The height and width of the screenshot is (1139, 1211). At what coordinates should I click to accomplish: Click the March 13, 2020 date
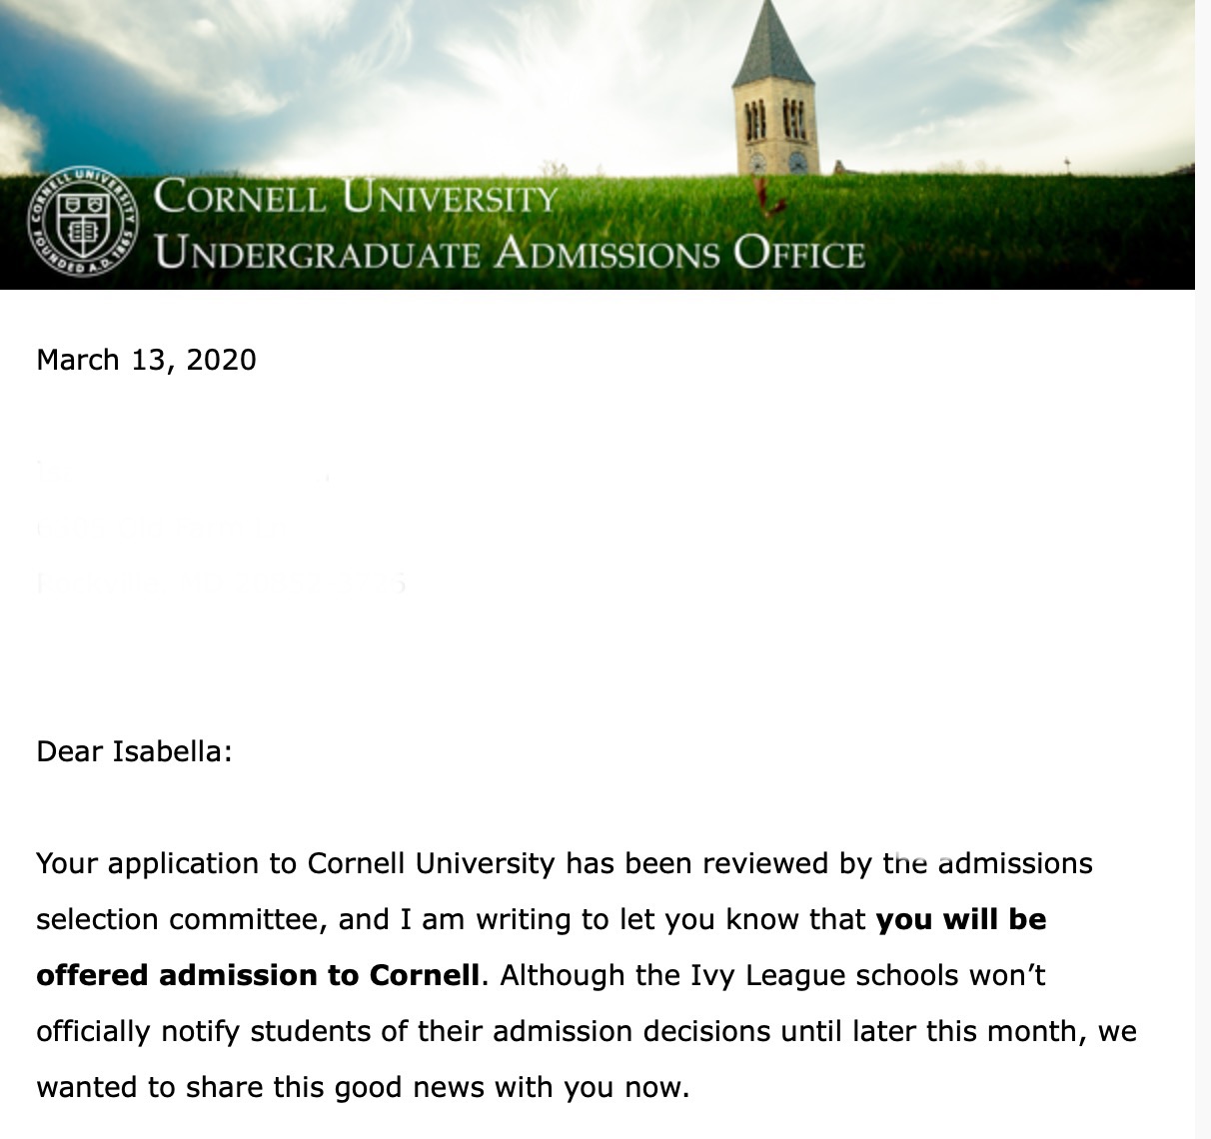[x=146, y=360]
